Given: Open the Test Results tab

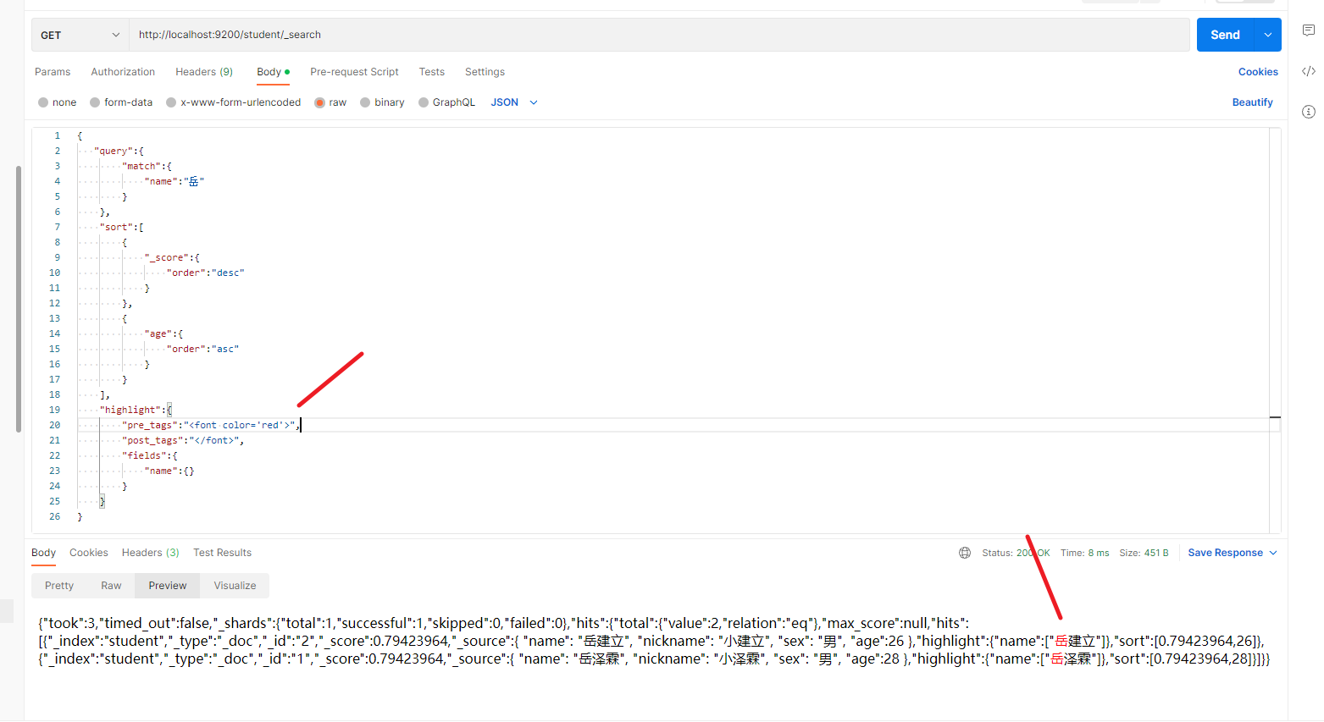Looking at the screenshot, I should coord(222,553).
